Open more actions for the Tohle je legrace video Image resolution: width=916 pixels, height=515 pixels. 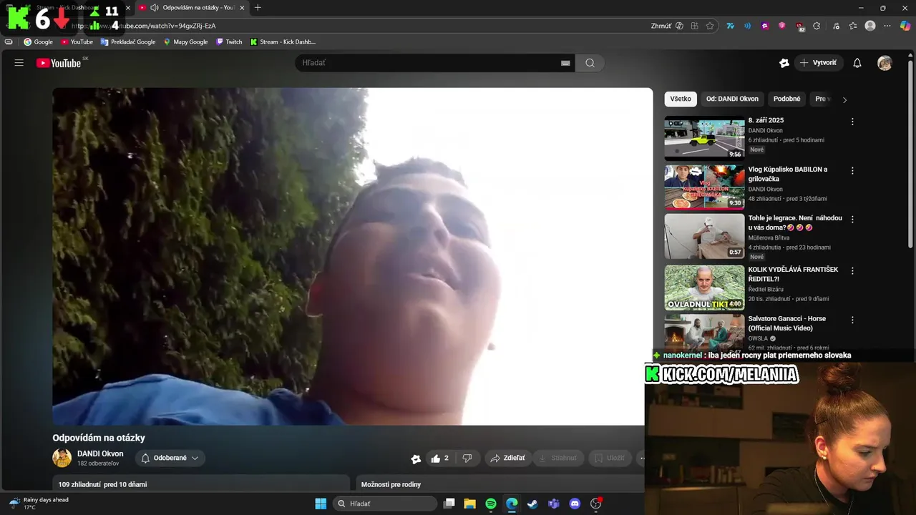click(x=852, y=220)
